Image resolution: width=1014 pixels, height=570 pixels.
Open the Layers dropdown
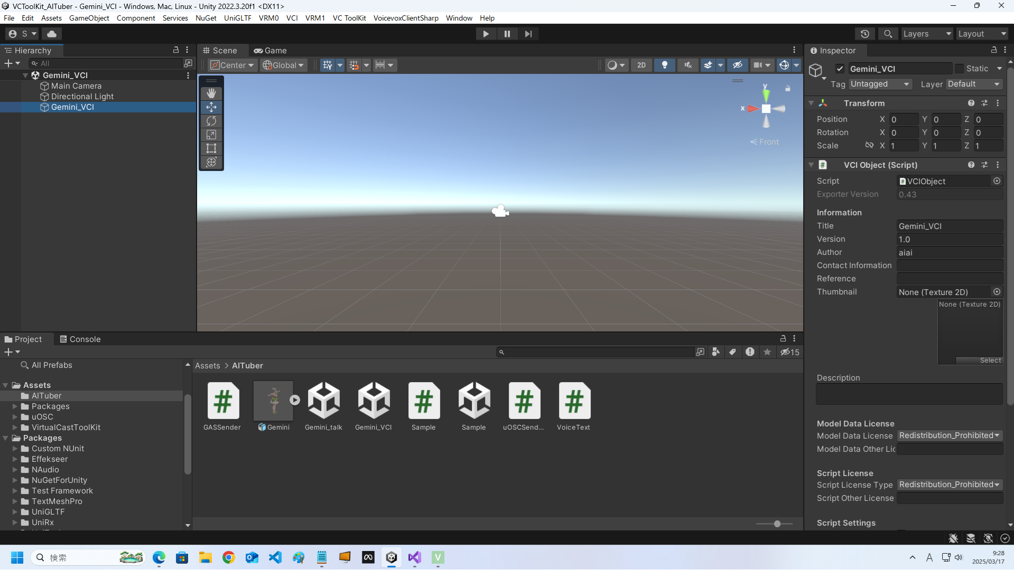(x=926, y=34)
